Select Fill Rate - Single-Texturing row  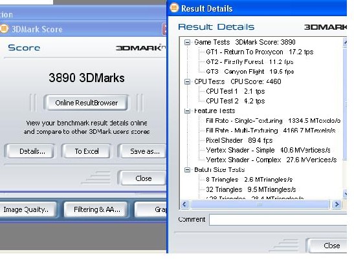(x=273, y=121)
